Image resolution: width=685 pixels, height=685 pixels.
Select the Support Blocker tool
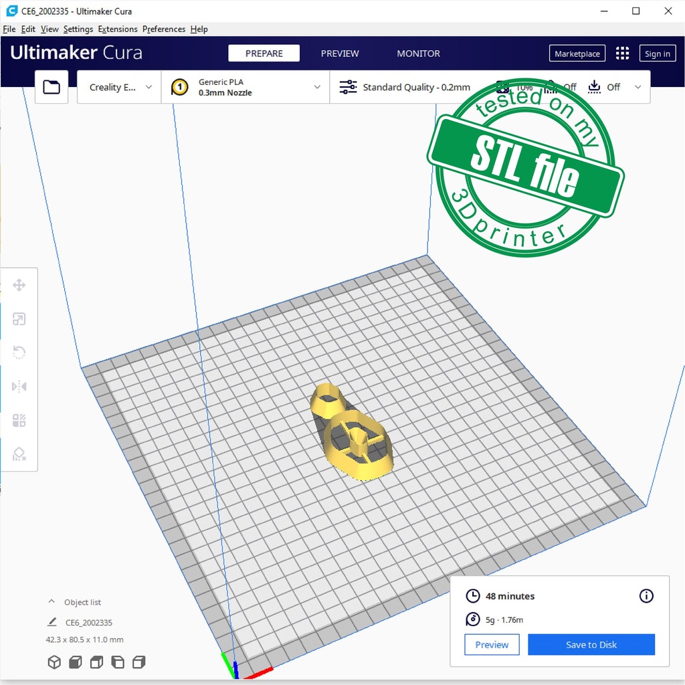(x=19, y=454)
